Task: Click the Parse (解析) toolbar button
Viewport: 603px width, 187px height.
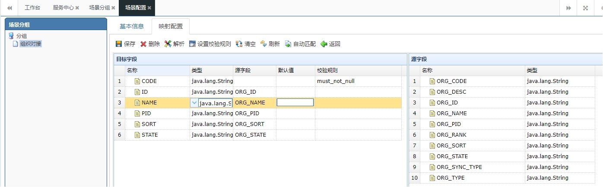Action: coord(175,44)
